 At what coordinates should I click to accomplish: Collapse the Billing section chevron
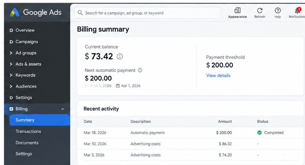point(63,109)
